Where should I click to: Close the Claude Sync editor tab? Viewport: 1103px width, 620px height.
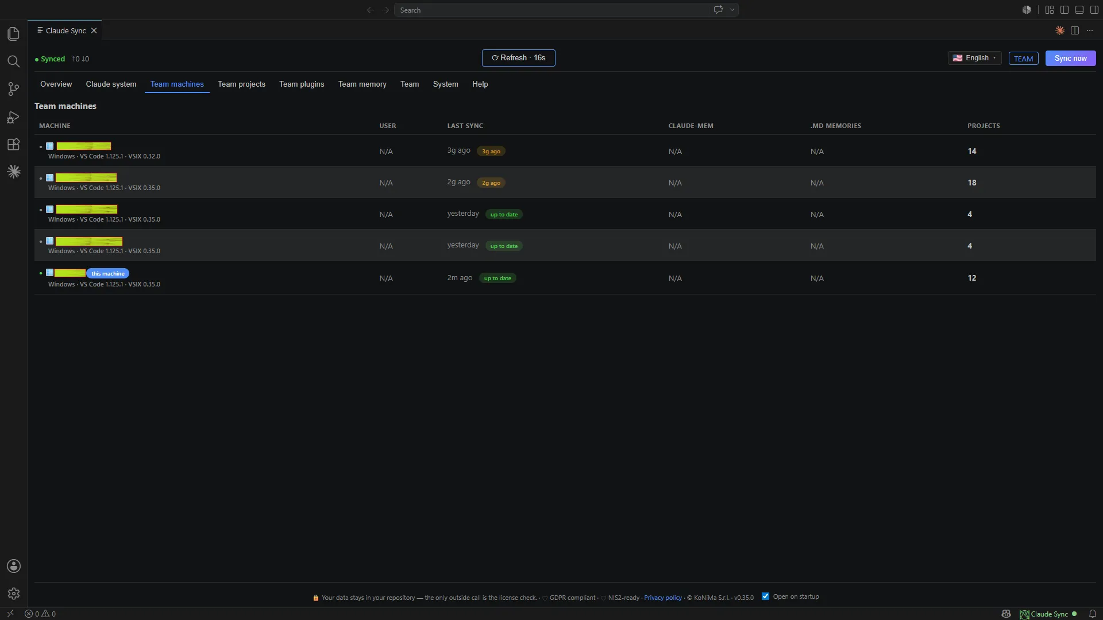point(94,30)
